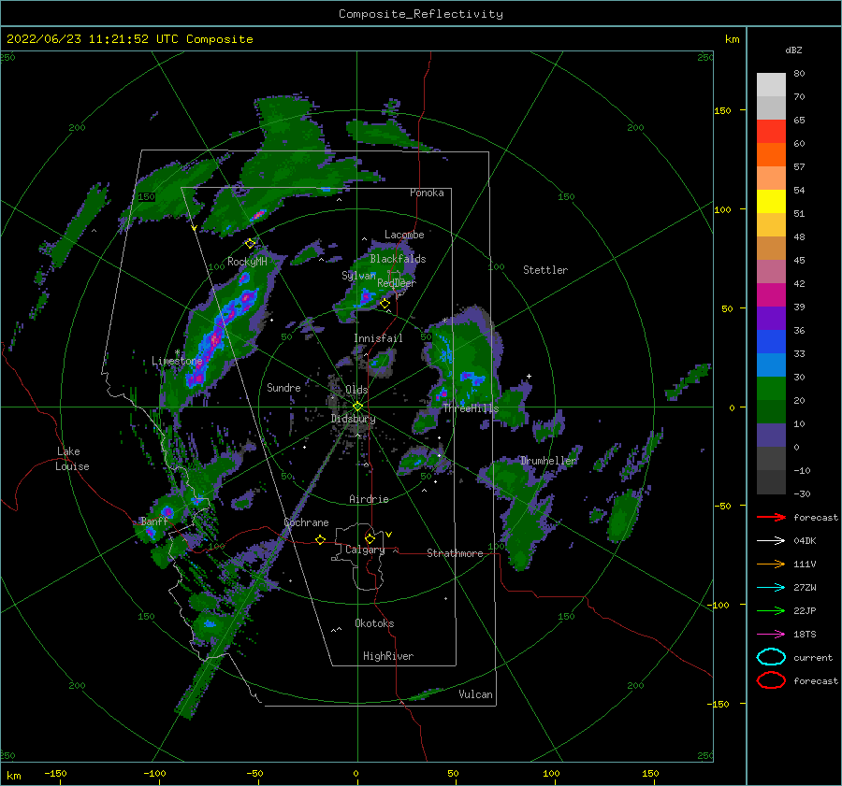Screen dimensions: 842x786
Task: Click the Sylvan label on the map
Action: point(358,275)
